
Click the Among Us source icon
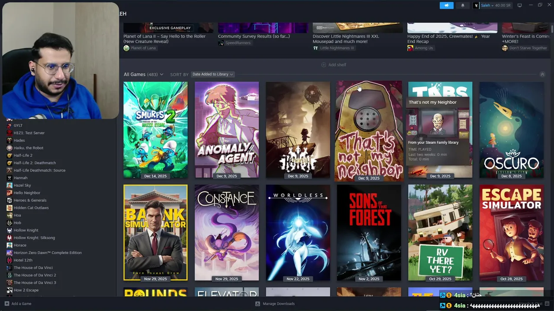click(410, 48)
